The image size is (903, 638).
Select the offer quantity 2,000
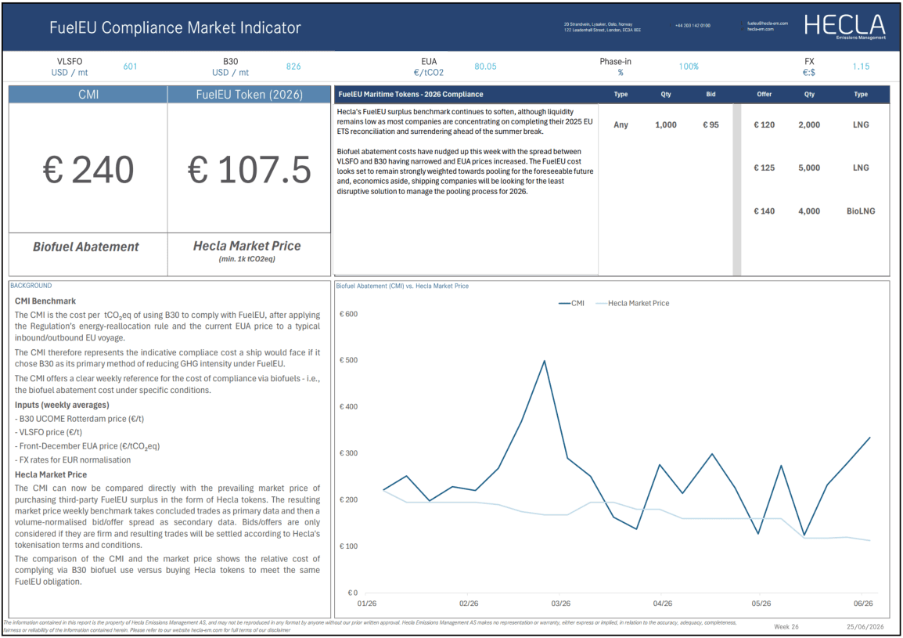[x=809, y=124]
